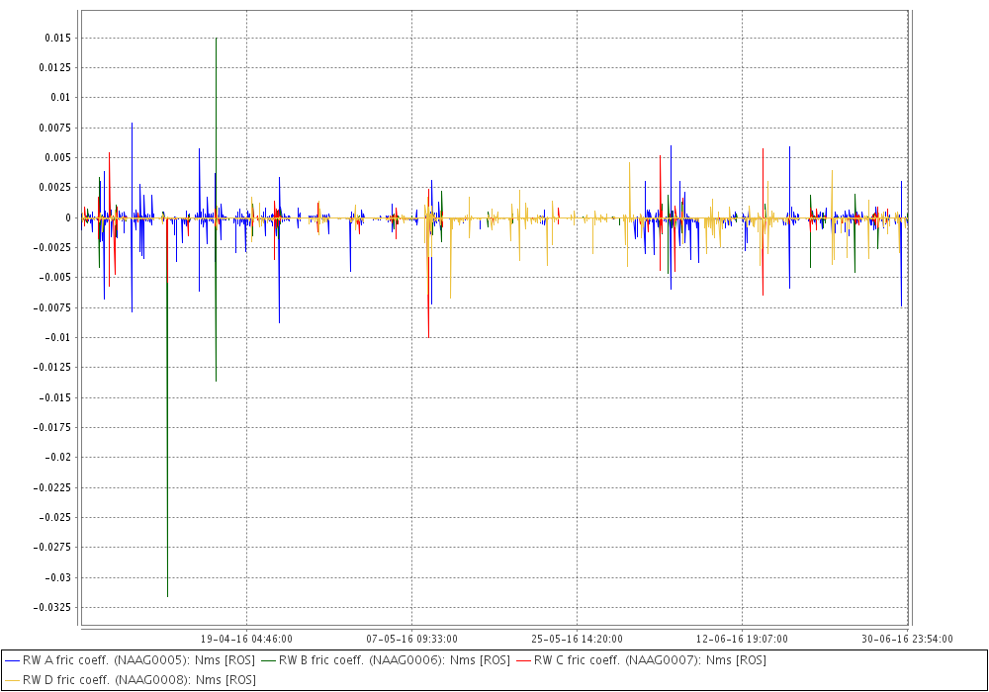Click the 0.0075 y-axis label
The image size is (989, 692).
tap(54, 128)
